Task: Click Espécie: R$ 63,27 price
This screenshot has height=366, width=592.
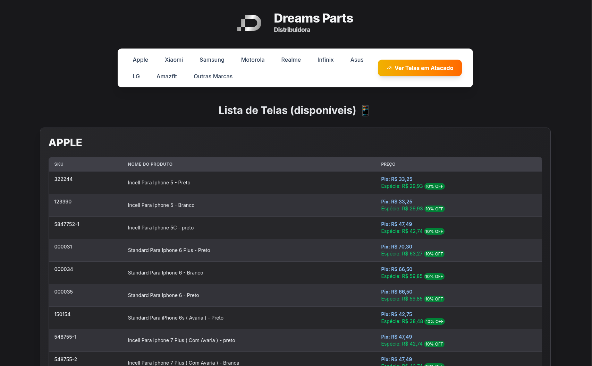Action: [402, 254]
